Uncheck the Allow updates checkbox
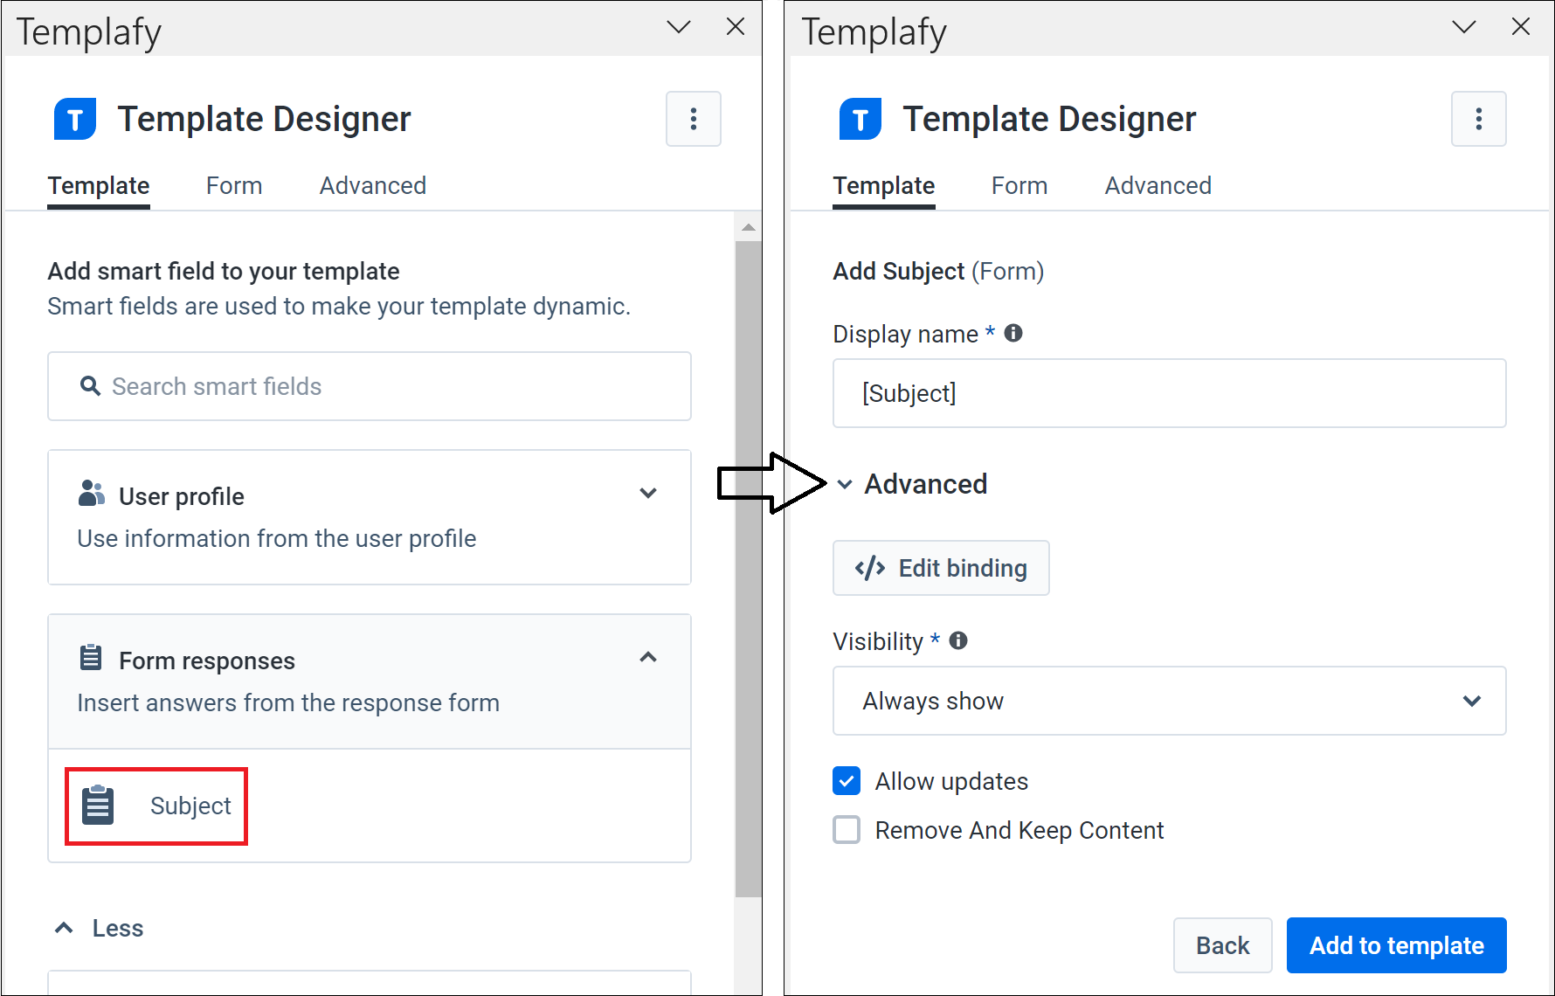Viewport: 1555px width, 996px height. coord(846,780)
